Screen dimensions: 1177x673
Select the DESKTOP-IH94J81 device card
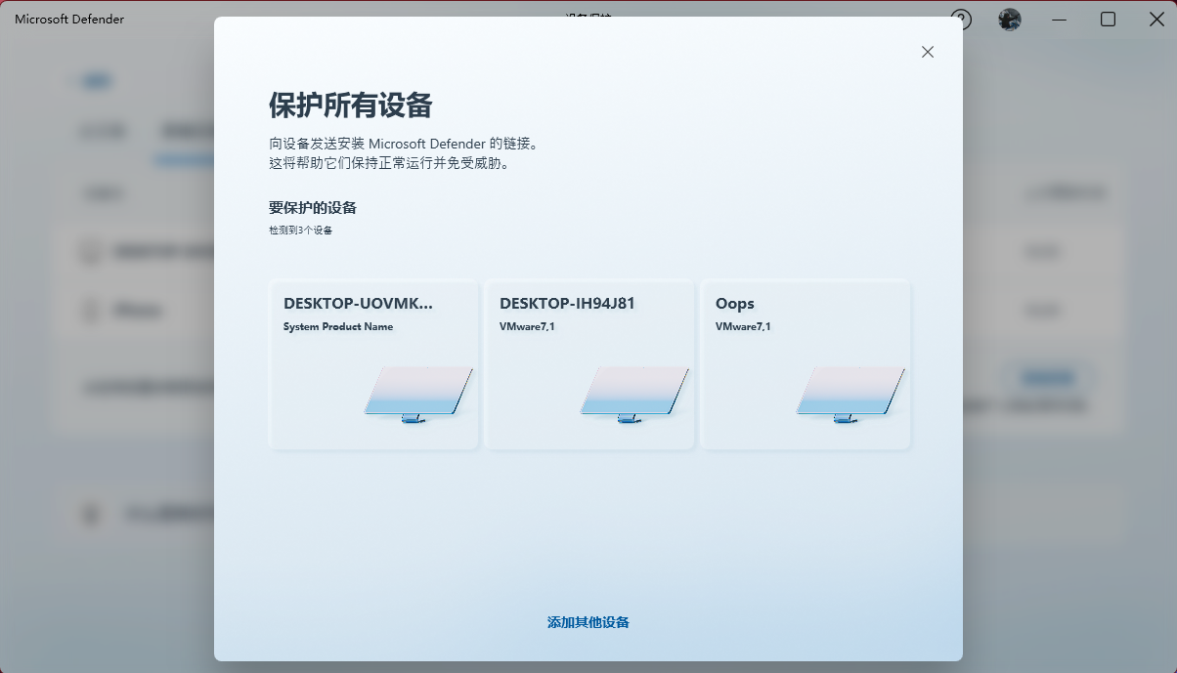(588, 364)
